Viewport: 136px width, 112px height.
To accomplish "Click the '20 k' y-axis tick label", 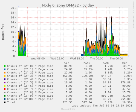I will (13, 8).
